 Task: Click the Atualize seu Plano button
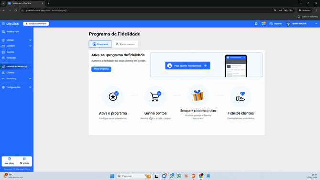click(x=36, y=24)
